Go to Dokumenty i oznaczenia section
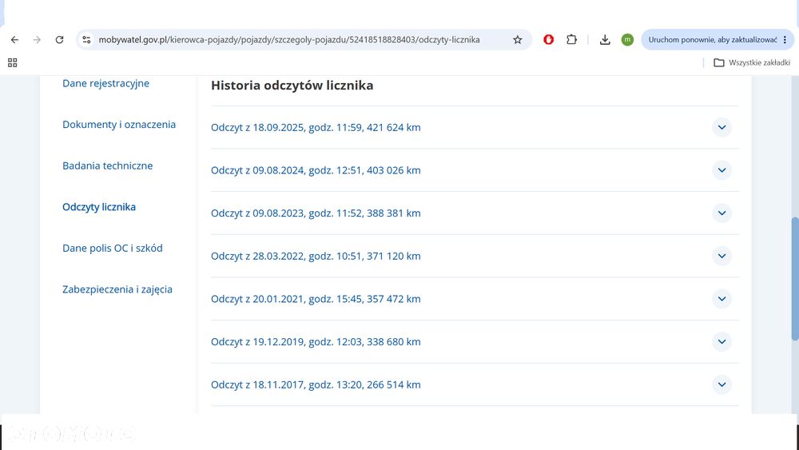The image size is (799, 450). click(119, 125)
